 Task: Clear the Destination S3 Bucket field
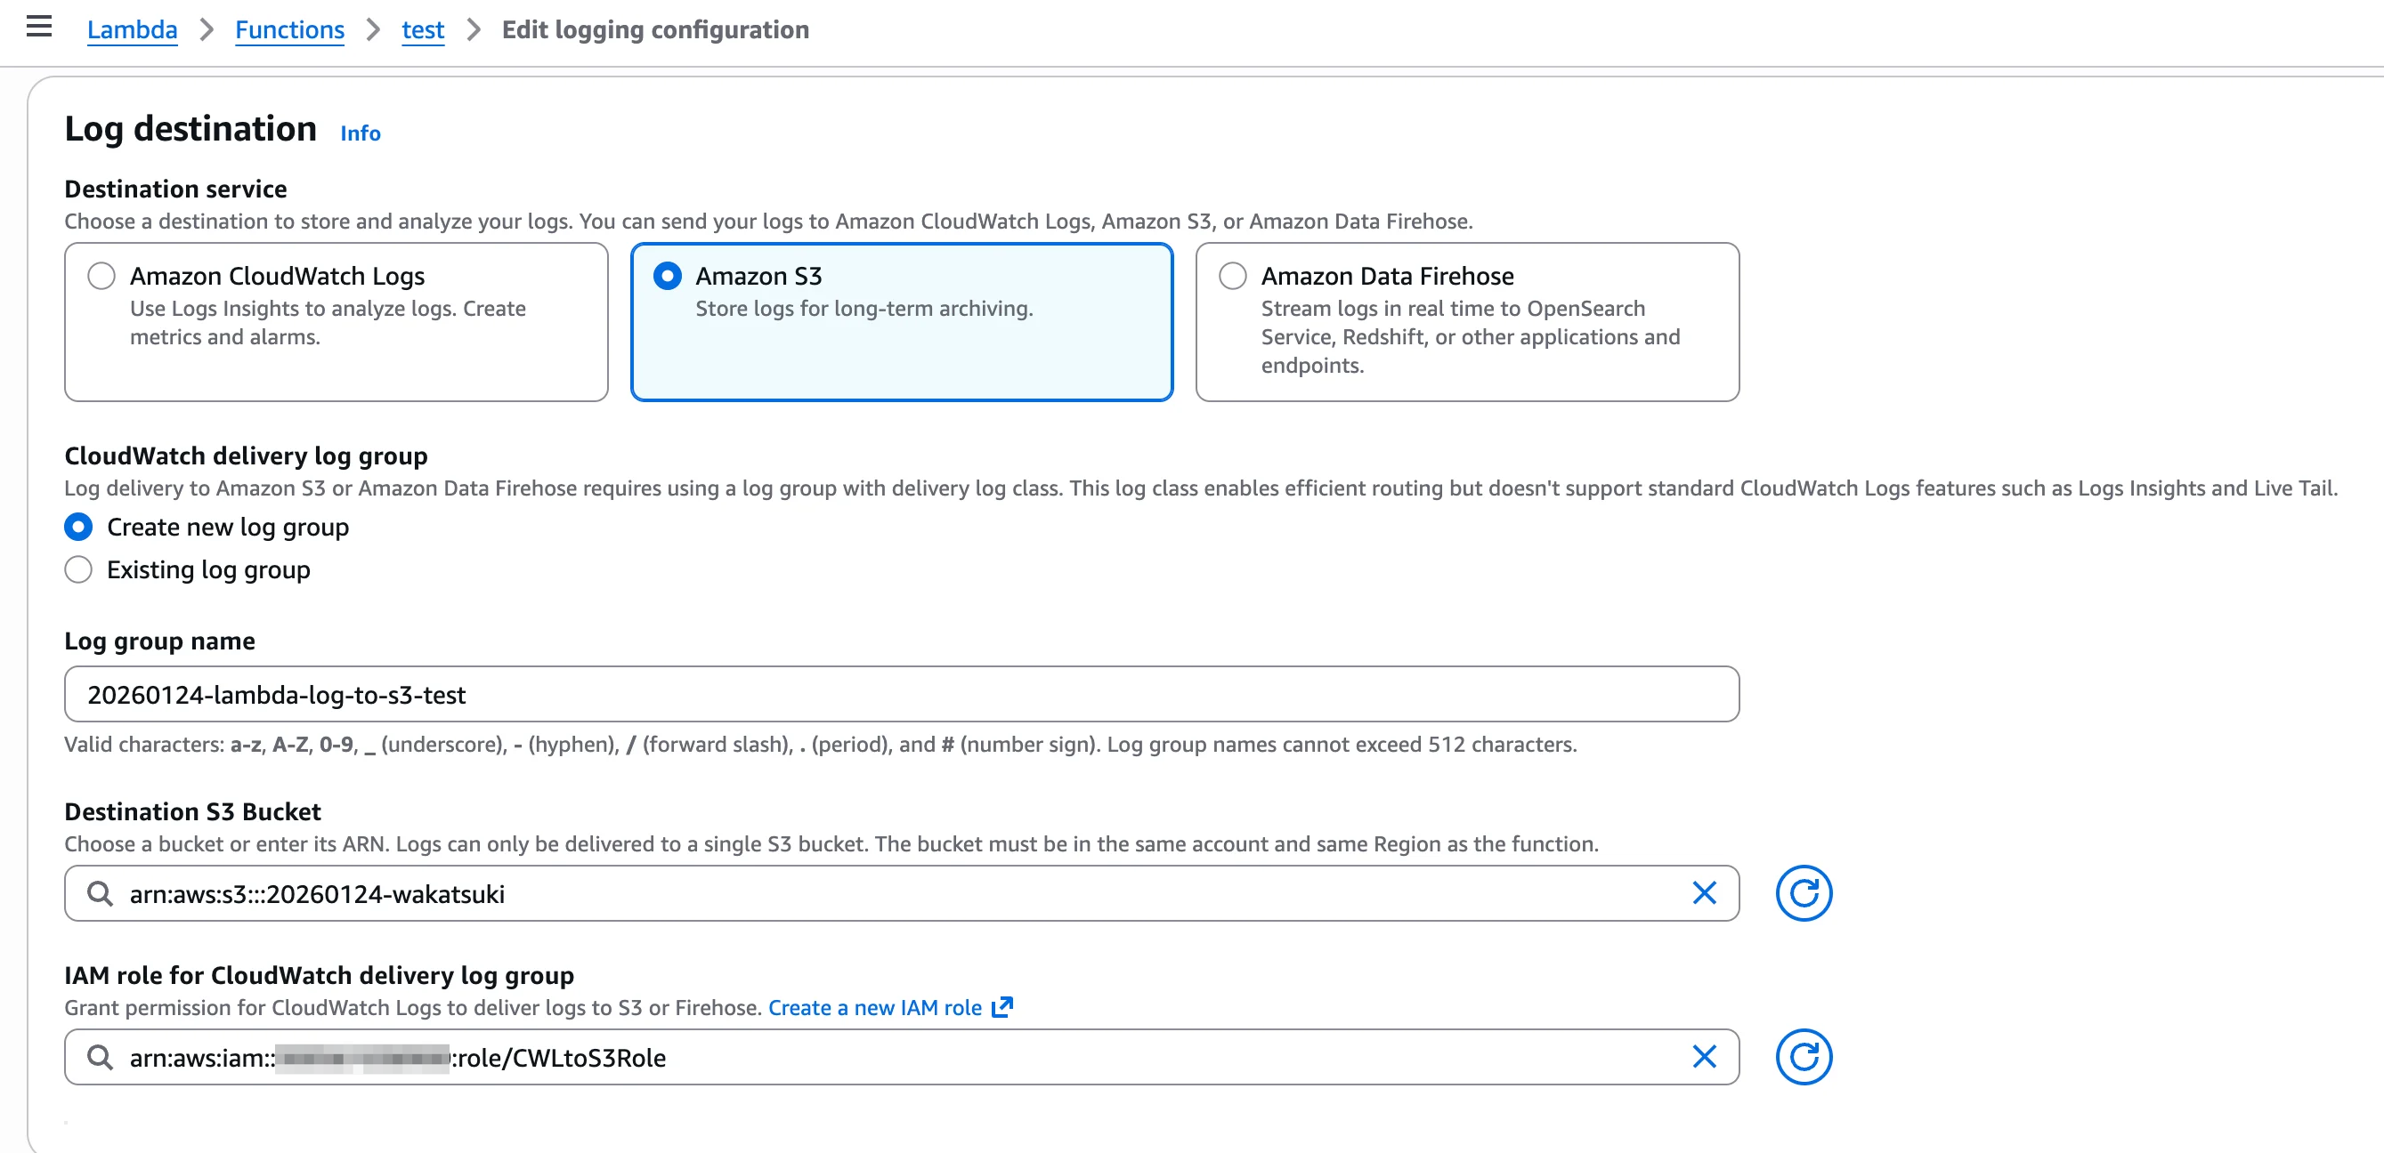[x=1704, y=892]
